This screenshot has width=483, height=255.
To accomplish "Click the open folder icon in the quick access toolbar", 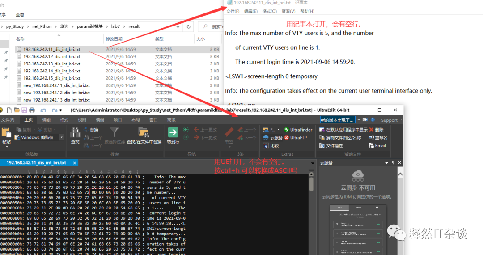I will point(17,110).
